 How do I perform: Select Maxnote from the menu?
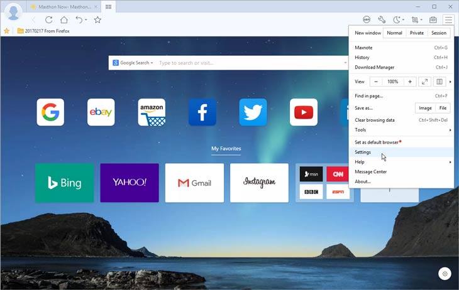point(401,48)
